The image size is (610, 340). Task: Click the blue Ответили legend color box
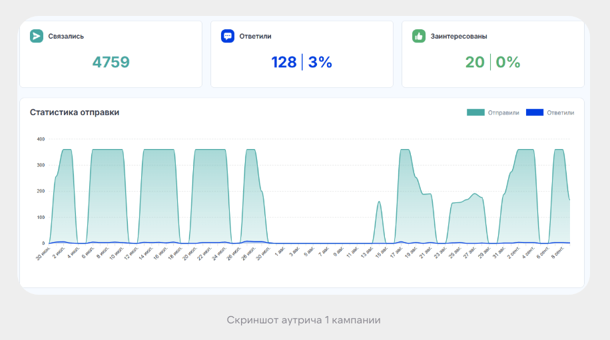[535, 112]
